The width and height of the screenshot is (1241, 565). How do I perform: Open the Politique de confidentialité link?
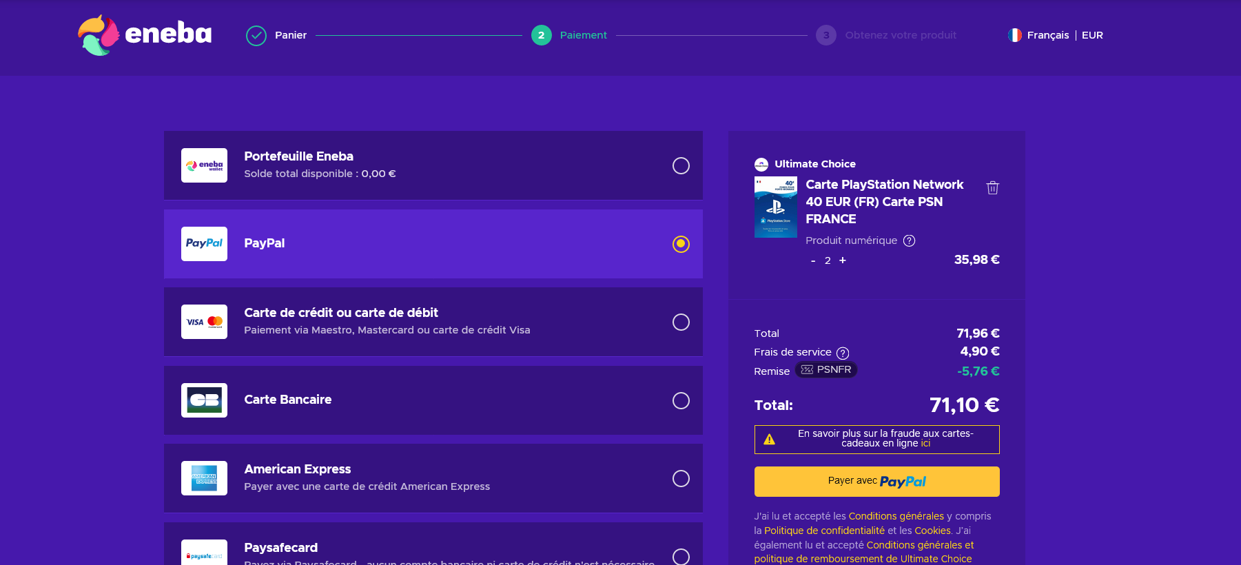824,531
